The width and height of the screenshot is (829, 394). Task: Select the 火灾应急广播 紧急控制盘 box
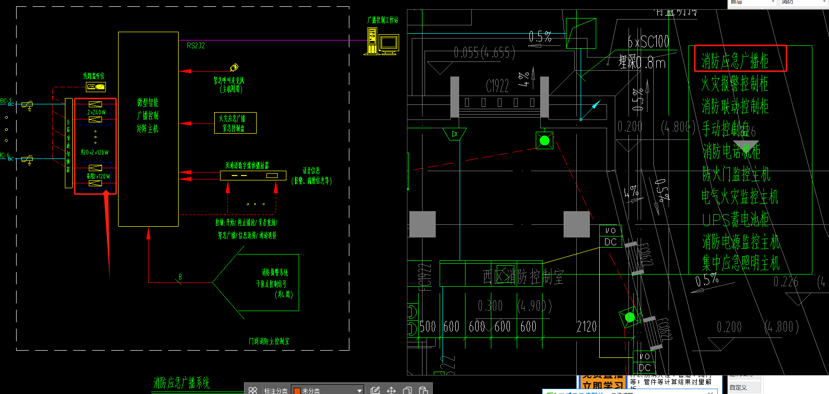(235, 123)
